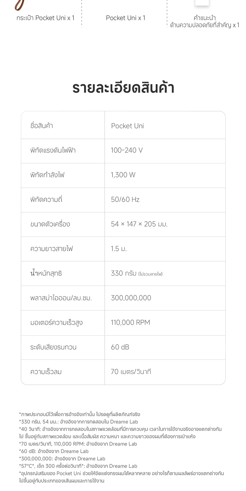Select the 70 เมตร/วินาที wind speed value
Viewport: 246px width, 491px height.
tap(131, 372)
